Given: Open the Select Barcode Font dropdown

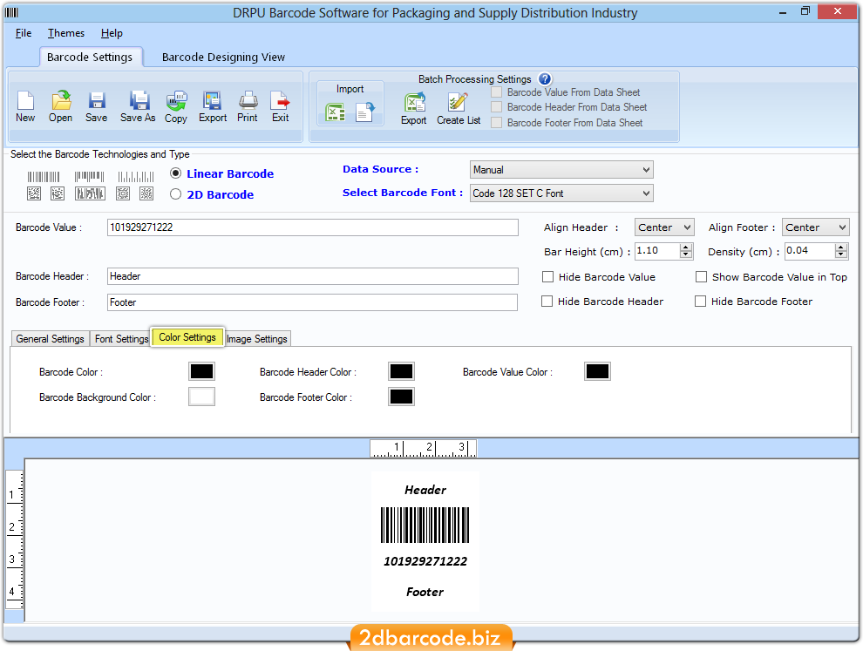Looking at the screenshot, I should tap(561, 193).
